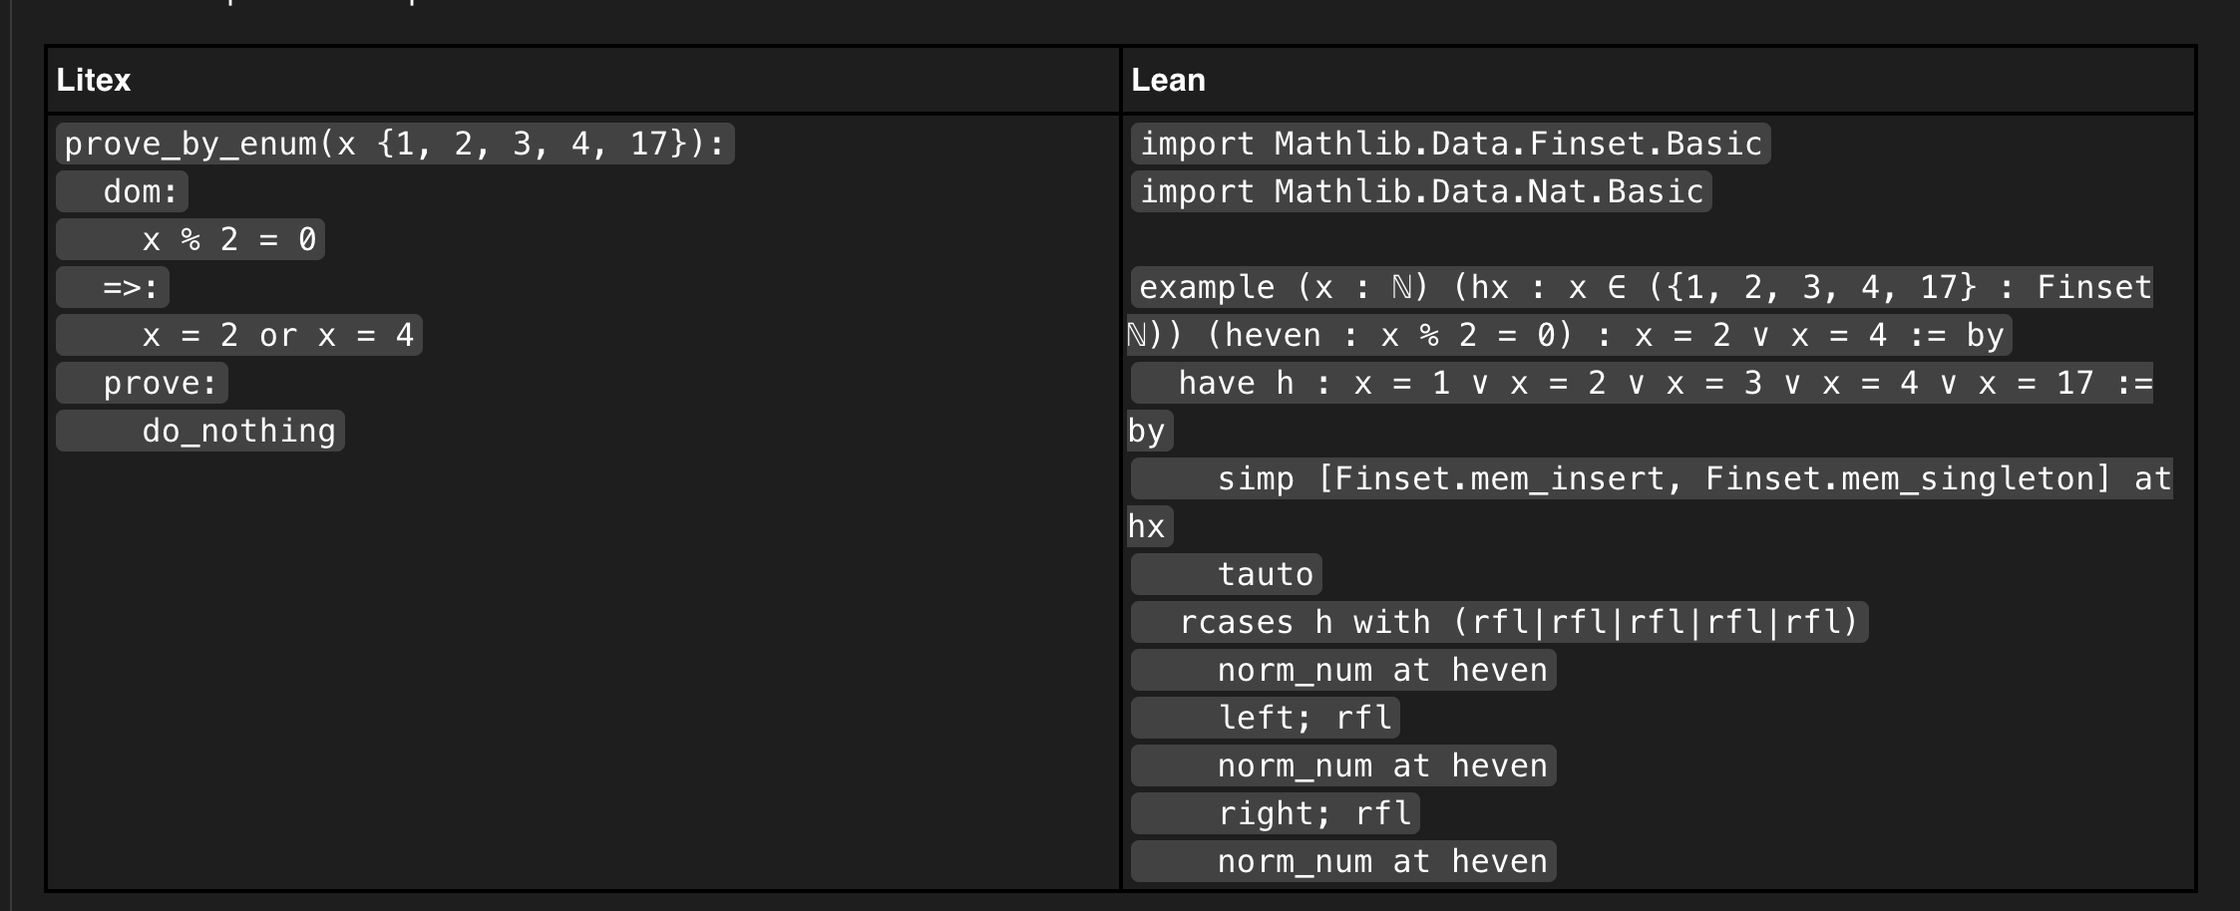
Task: Click the norm_num line above "left; rfl"
Action: tap(1343, 670)
